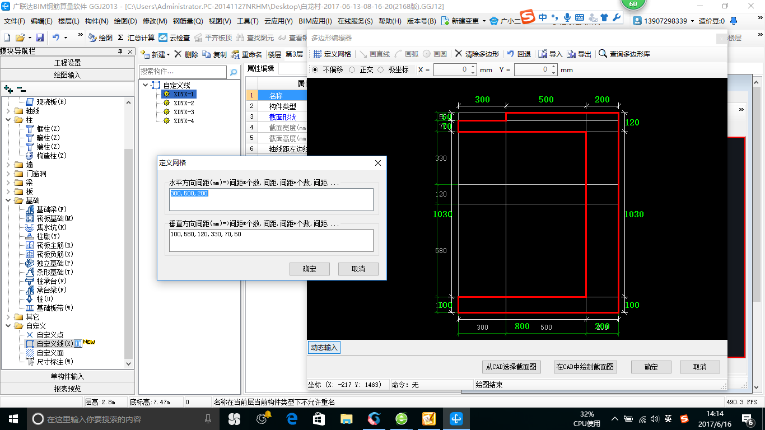Viewport: 765px width, 430px height.
Task: Click the save disk icon
Action: tap(40, 38)
